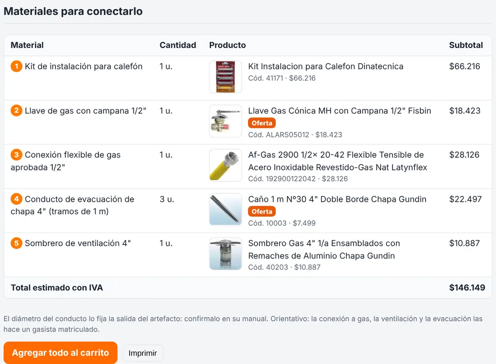Click the Caño chapa Gundin pipe thumbnail
The image size is (496, 364).
click(x=225, y=209)
